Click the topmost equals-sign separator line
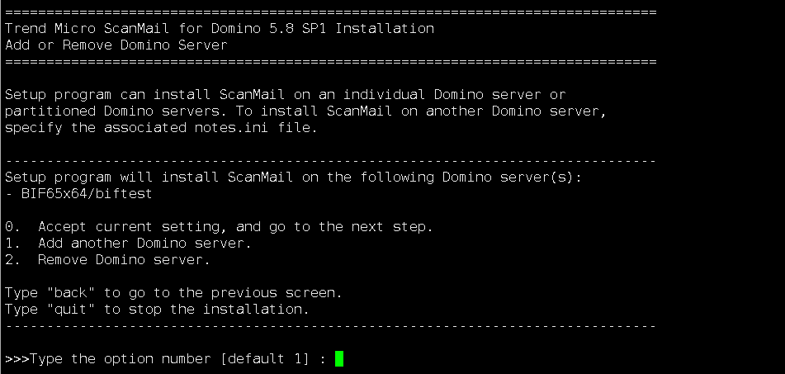This screenshot has width=785, height=374. (330, 12)
